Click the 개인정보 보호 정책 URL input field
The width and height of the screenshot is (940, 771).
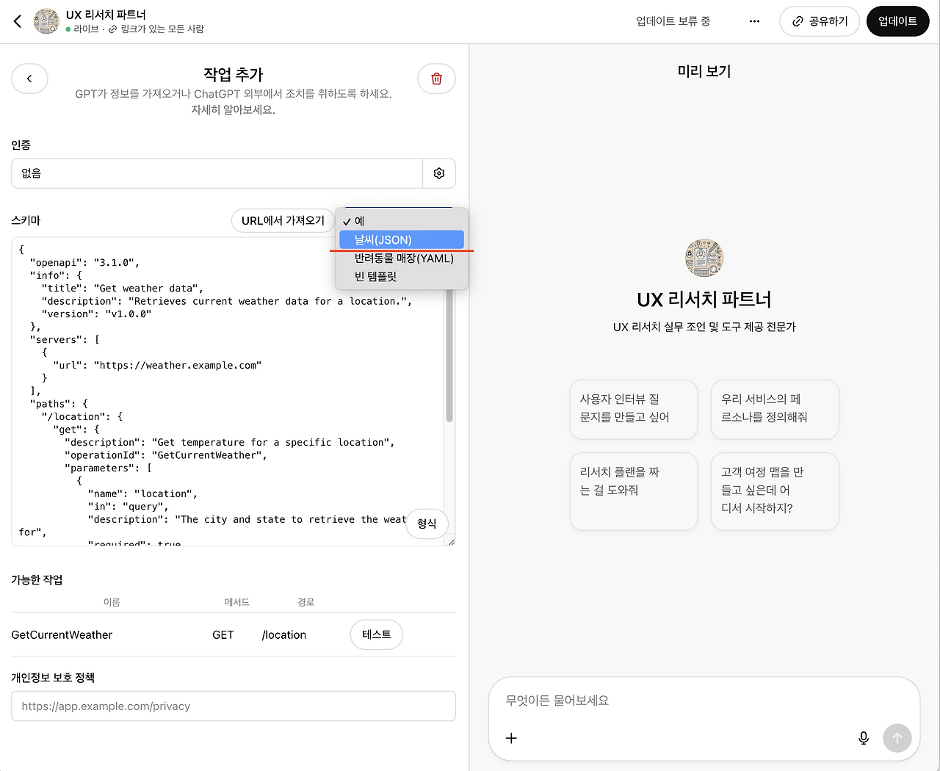(x=233, y=706)
